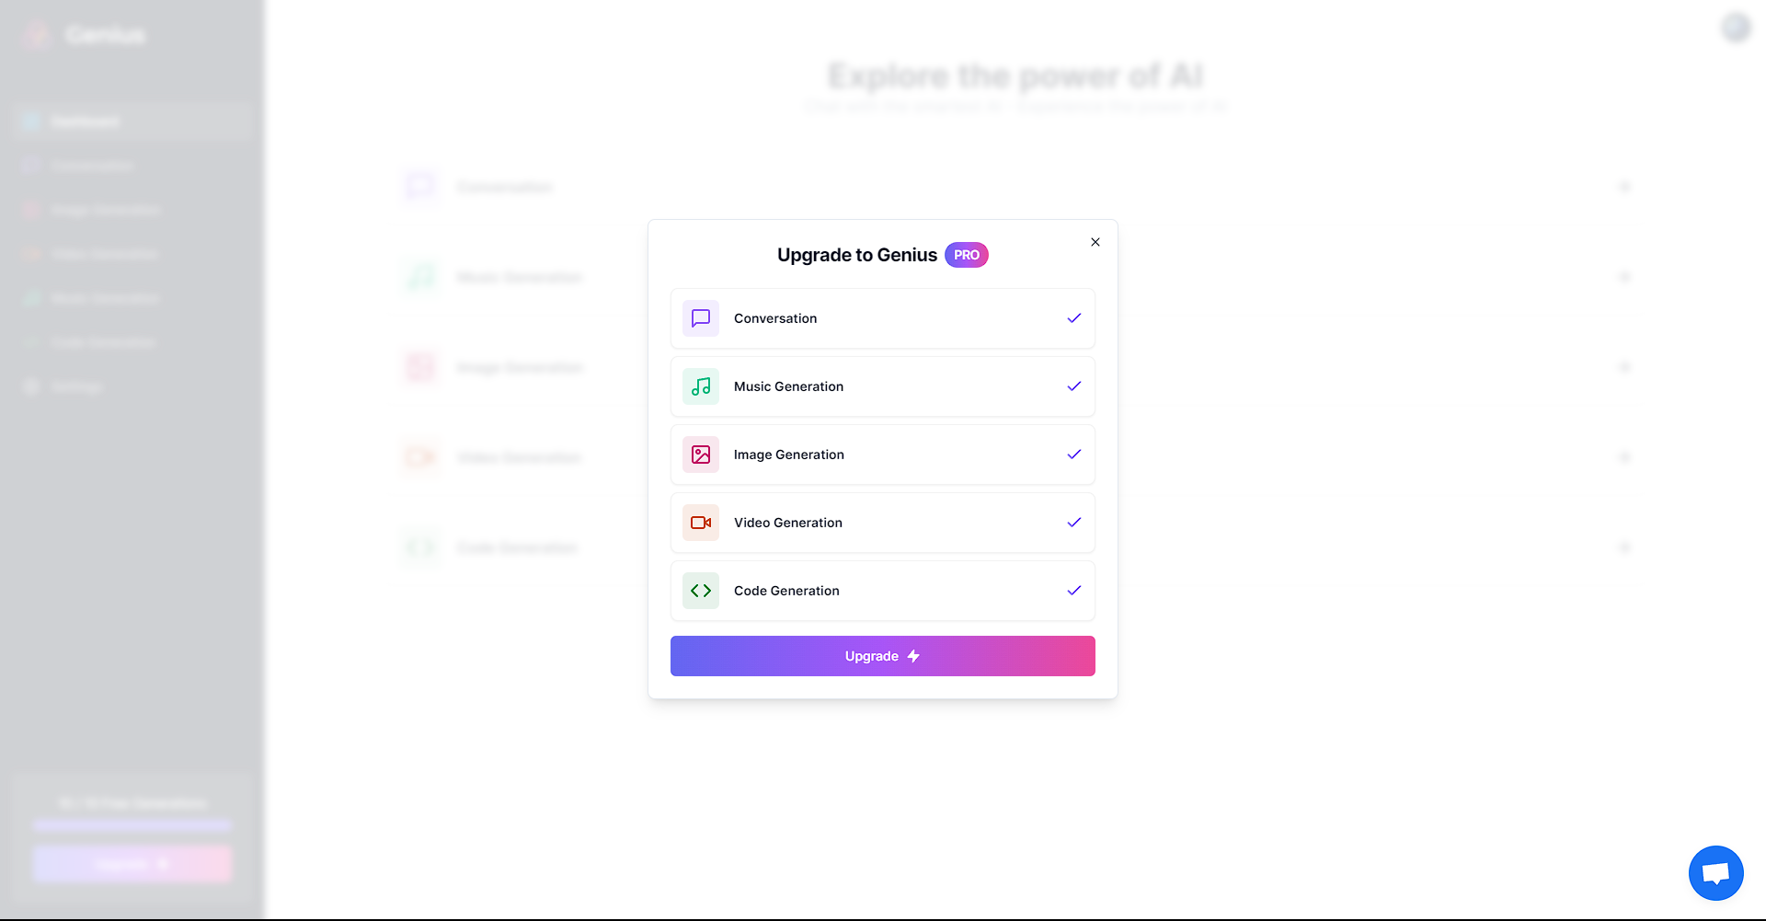Image resolution: width=1766 pixels, height=921 pixels.
Task: Click the Video Generation camera icon
Action: coord(700,523)
